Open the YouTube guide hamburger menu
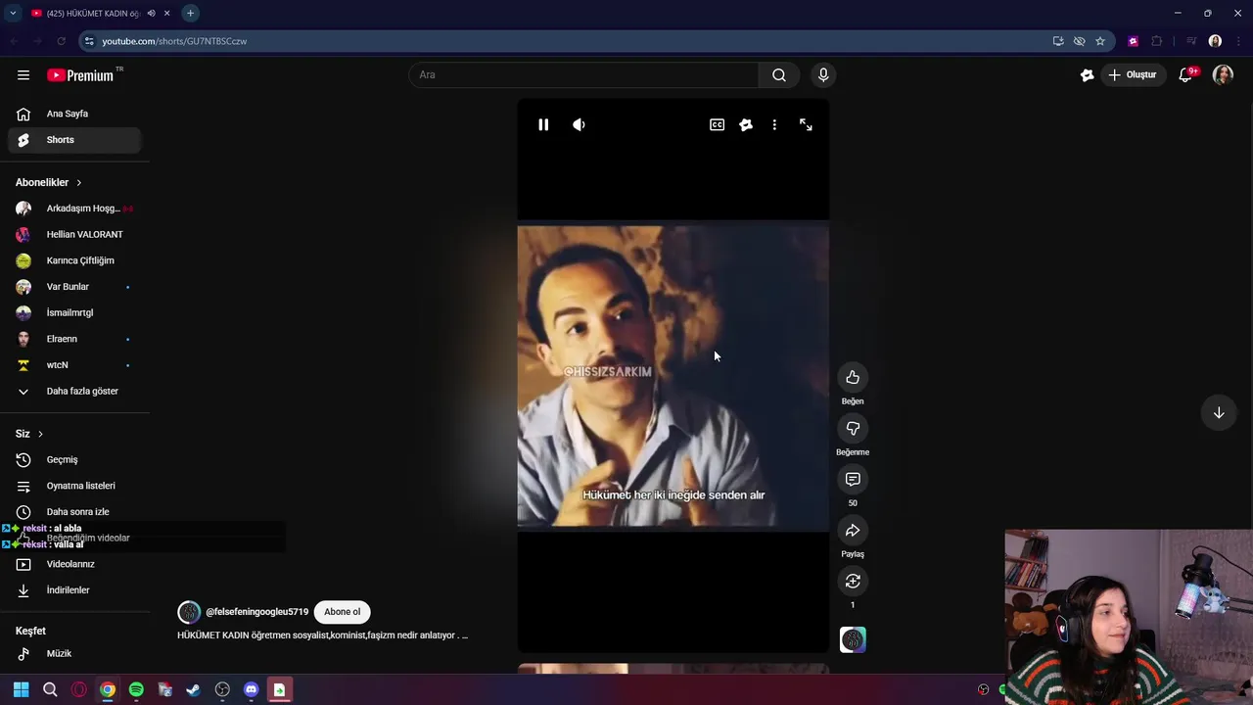The image size is (1253, 705). (x=23, y=74)
